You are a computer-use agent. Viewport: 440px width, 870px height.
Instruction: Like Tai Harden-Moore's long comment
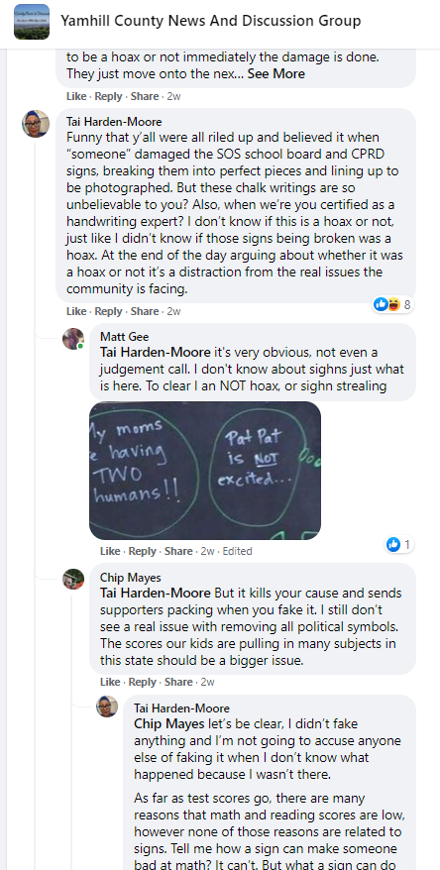pyautogui.click(x=76, y=311)
